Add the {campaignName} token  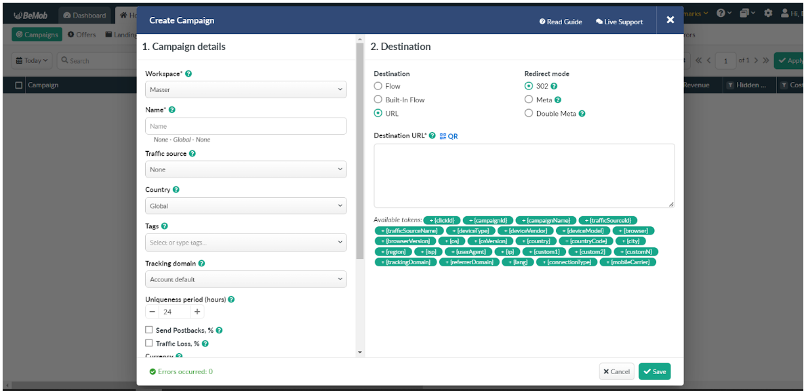tap(546, 220)
